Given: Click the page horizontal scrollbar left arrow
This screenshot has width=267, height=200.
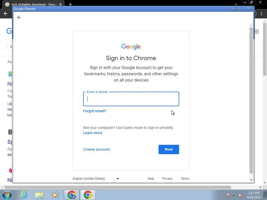Looking at the screenshot, I should pyautogui.click(x=2, y=187).
